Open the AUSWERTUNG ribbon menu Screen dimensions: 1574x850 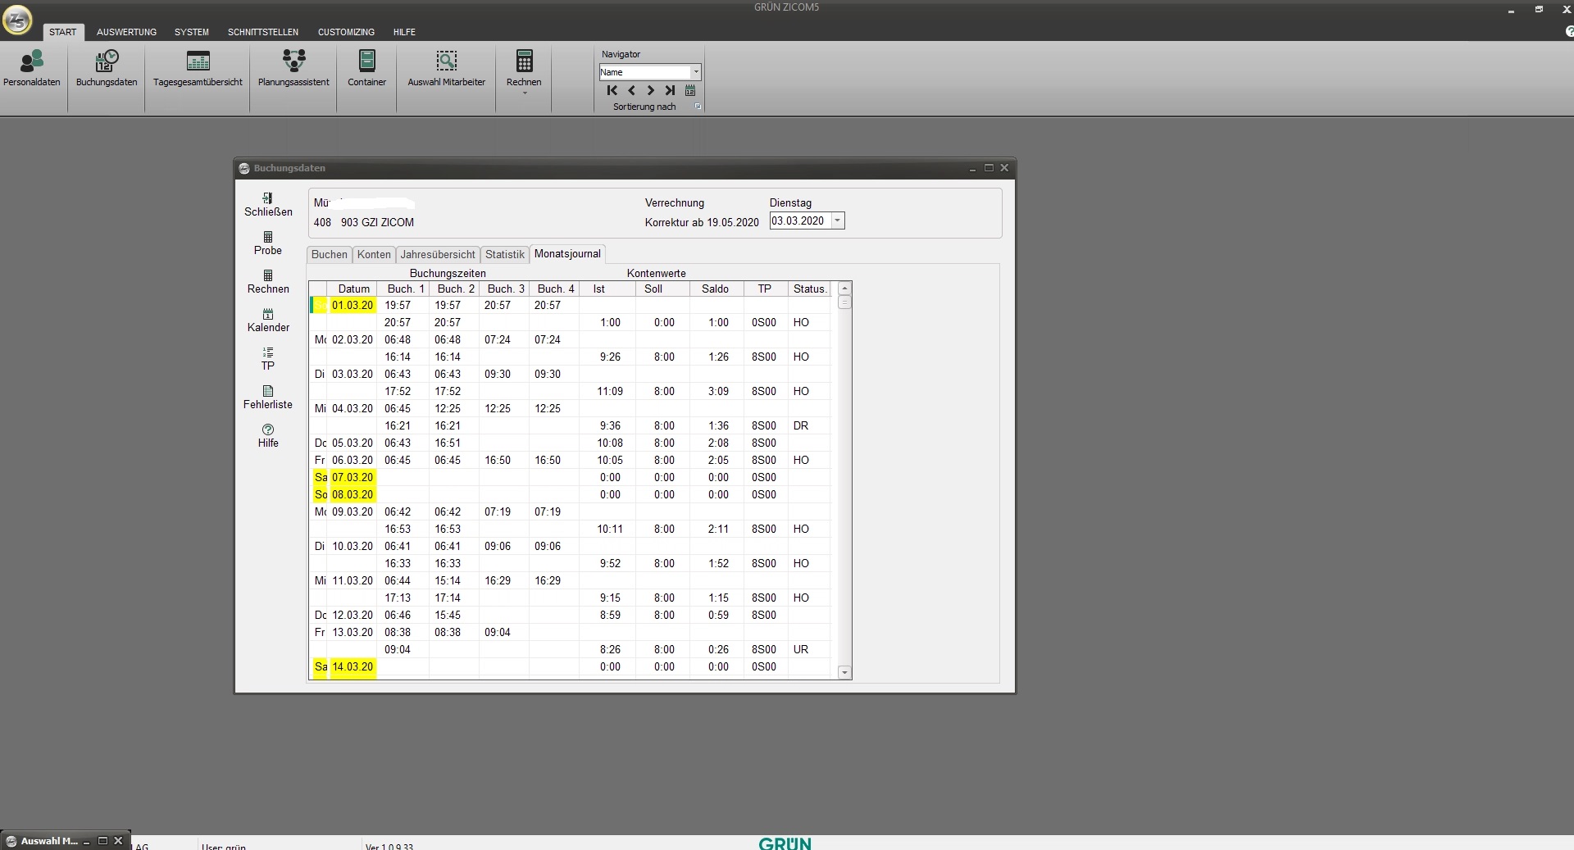(126, 32)
